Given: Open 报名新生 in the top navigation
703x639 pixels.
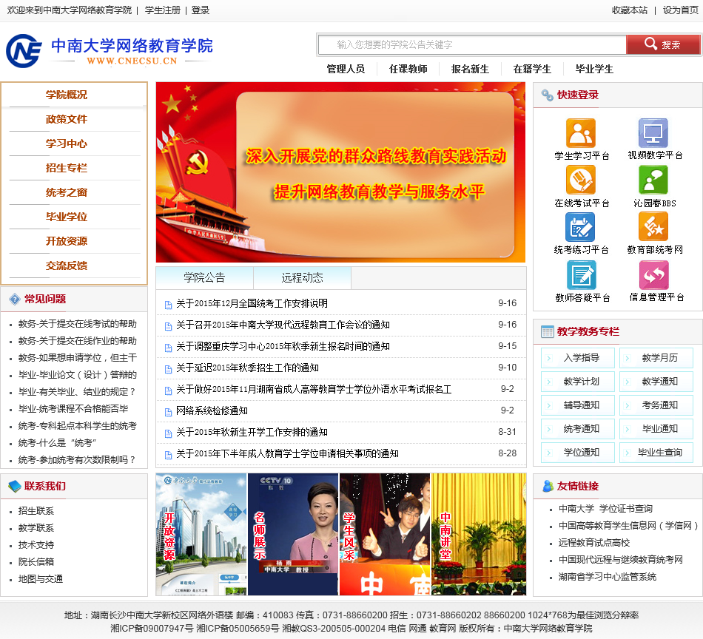Looking at the screenshot, I should (x=470, y=69).
